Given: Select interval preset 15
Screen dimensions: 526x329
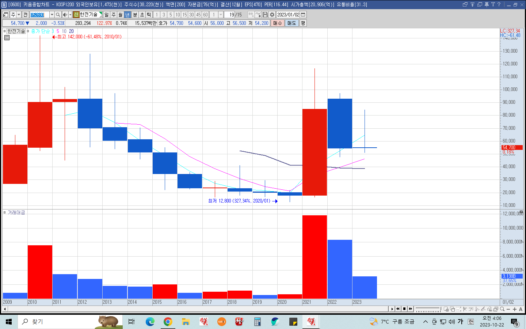Looking at the screenshot, I should 184,15.
